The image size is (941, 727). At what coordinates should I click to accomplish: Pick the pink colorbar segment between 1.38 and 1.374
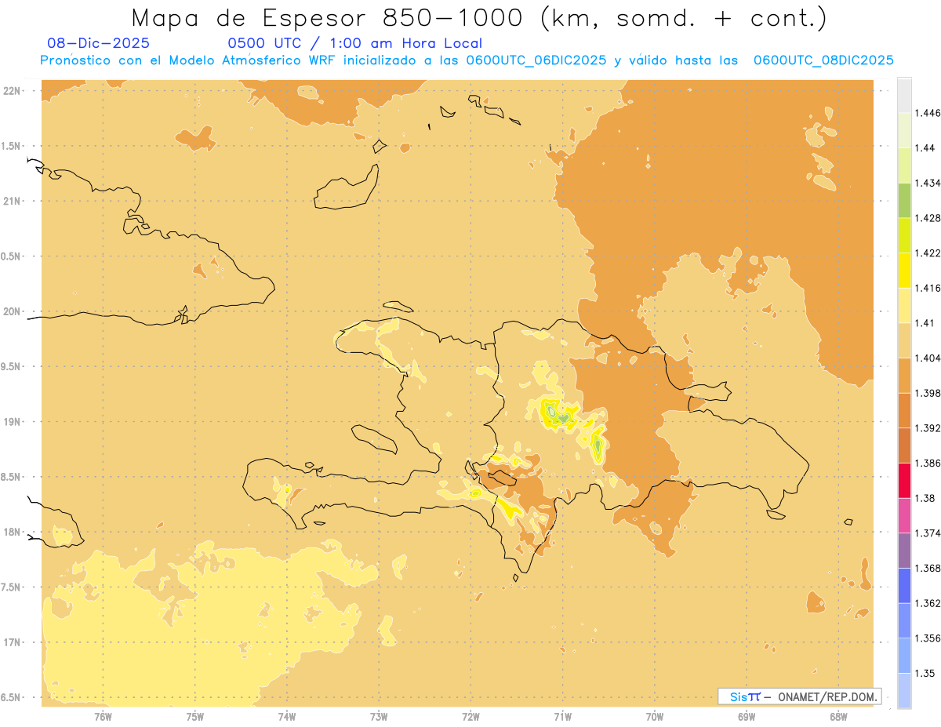[x=904, y=515]
